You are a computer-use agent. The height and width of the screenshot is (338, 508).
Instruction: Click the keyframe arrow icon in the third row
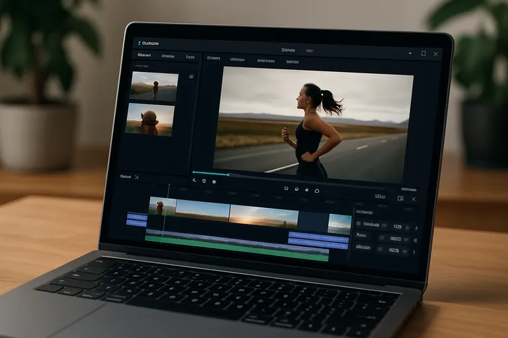(x=405, y=252)
